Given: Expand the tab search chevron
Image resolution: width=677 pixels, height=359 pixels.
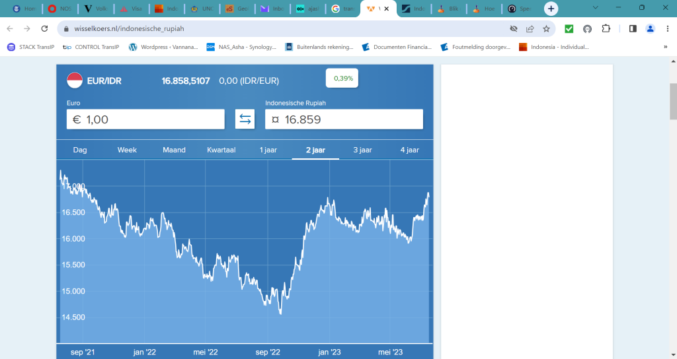Looking at the screenshot, I should (x=596, y=8).
